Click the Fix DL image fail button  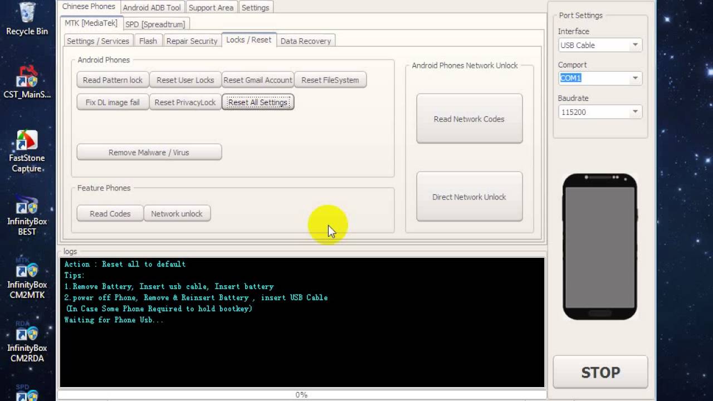coord(113,102)
